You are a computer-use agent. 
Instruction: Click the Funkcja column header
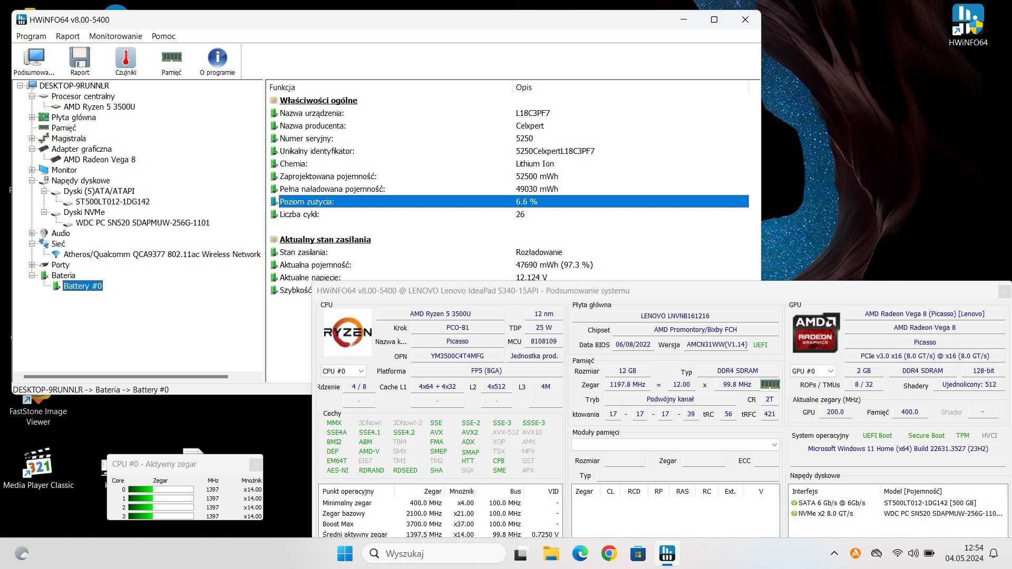pyautogui.click(x=389, y=87)
